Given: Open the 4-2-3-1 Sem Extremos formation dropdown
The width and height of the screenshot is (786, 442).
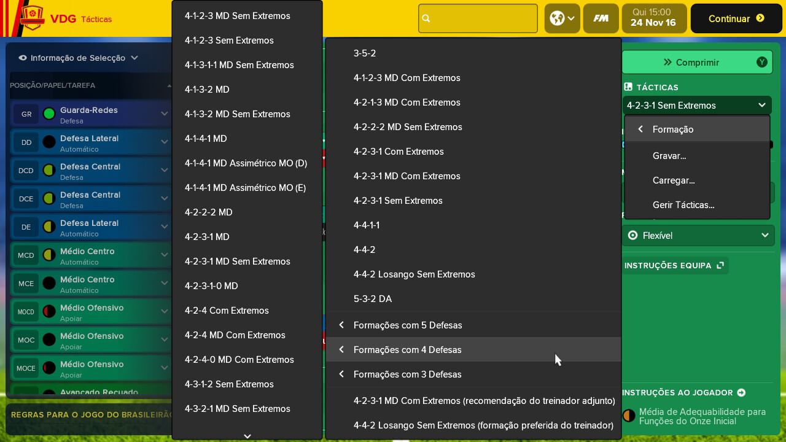Looking at the screenshot, I should pos(697,105).
